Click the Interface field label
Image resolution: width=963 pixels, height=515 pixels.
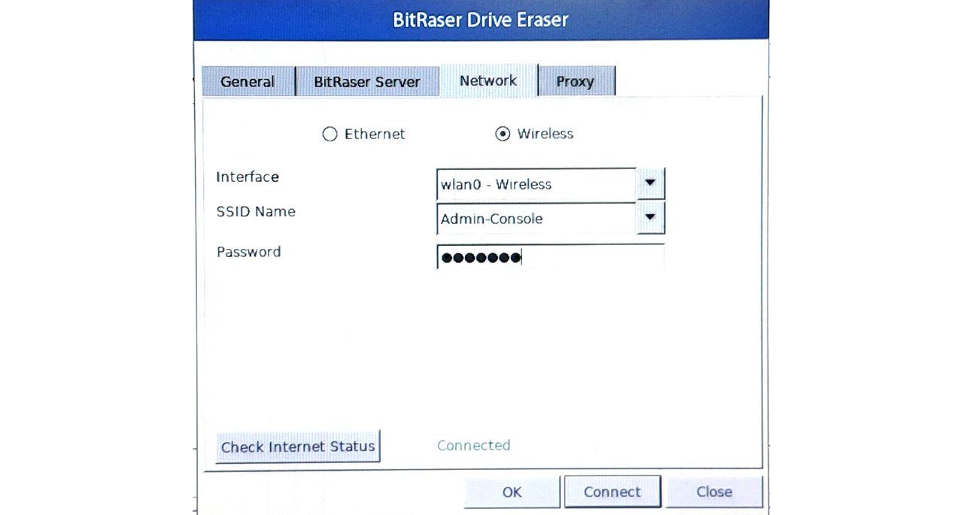248,177
